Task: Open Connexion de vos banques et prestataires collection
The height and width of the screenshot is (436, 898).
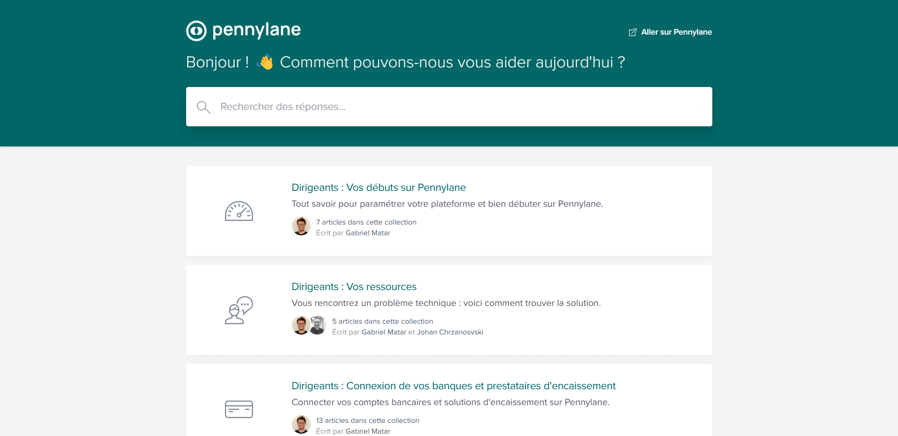Action: (453, 386)
